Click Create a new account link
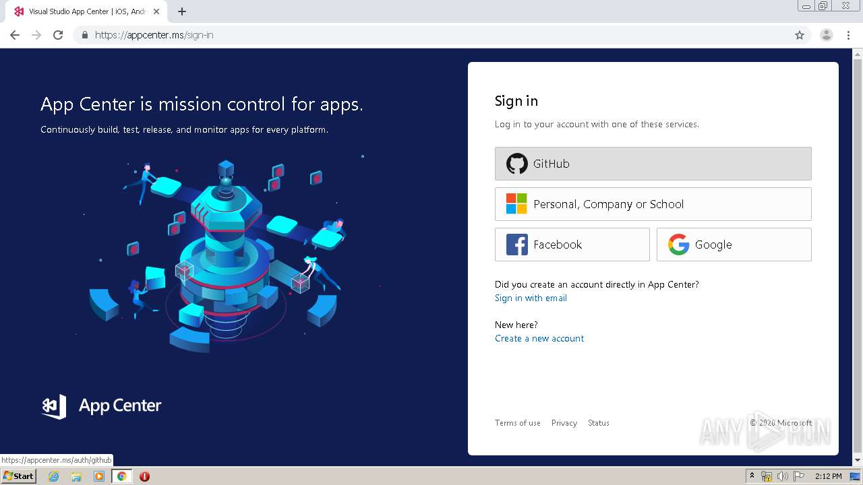 [539, 338]
